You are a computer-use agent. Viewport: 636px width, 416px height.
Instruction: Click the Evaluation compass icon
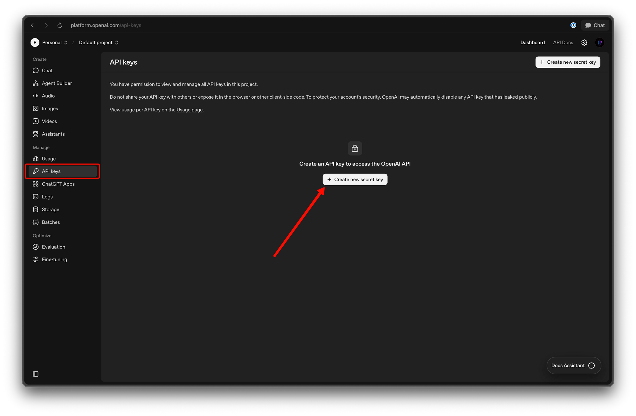pos(36,247)
